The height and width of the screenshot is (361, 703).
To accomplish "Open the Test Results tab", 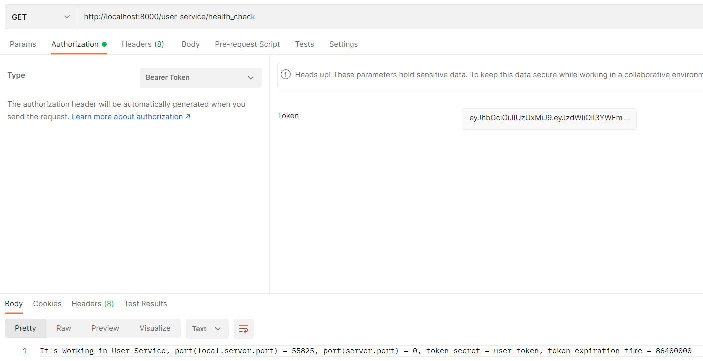I will click(x=146, y=304).
